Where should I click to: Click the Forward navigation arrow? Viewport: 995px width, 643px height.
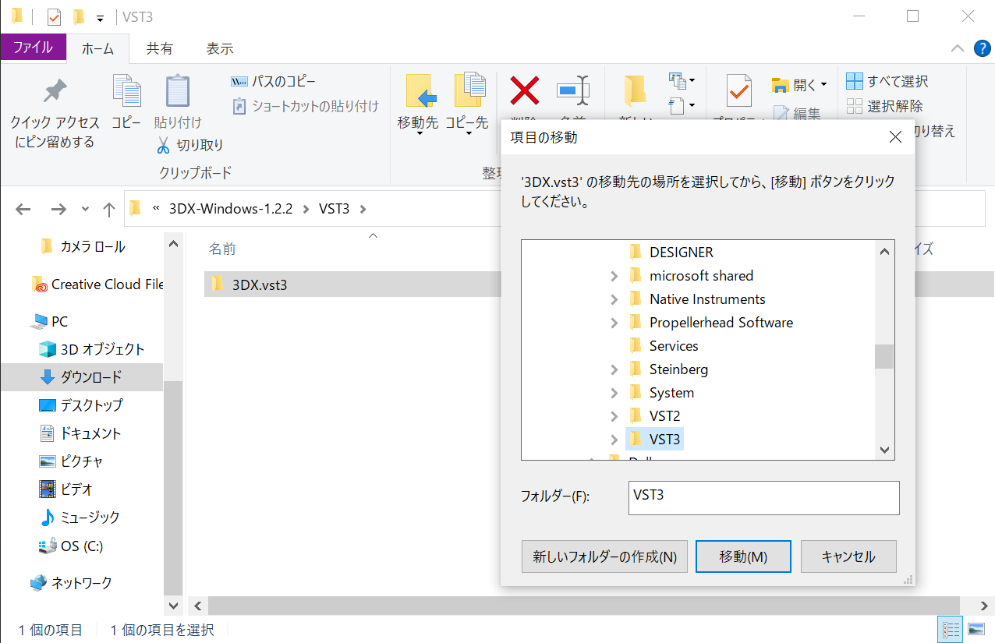pyautogui.click(x=58, y=209)
